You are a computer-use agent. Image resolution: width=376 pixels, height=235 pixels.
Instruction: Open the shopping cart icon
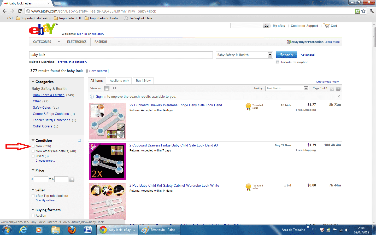click(x=327, y=26)
